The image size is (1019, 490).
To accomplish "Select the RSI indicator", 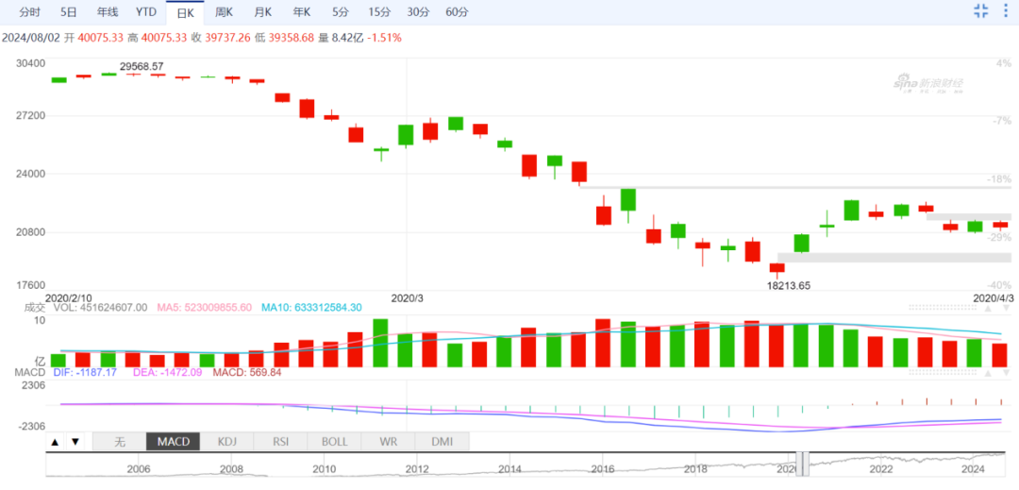I will pyautogui.click(x=280, y=442).
